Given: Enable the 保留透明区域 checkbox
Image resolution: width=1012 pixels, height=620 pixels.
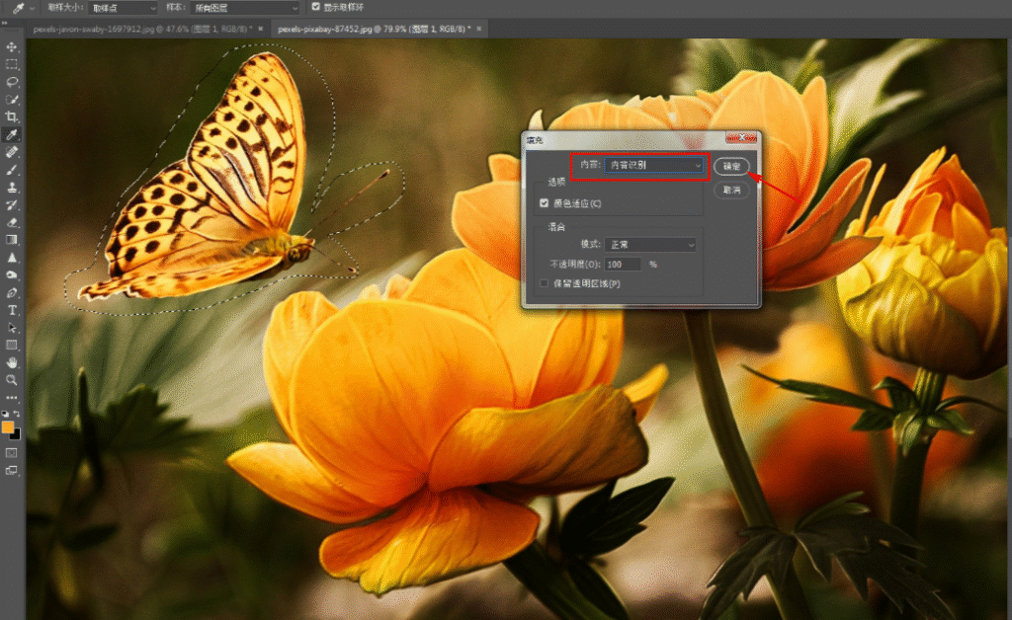Looking at the screenshot, I should point(545,283).
